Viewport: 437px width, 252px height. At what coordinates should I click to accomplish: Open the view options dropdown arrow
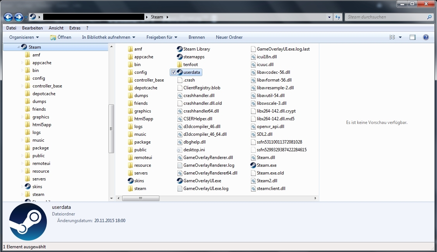[x=400, y=37]
